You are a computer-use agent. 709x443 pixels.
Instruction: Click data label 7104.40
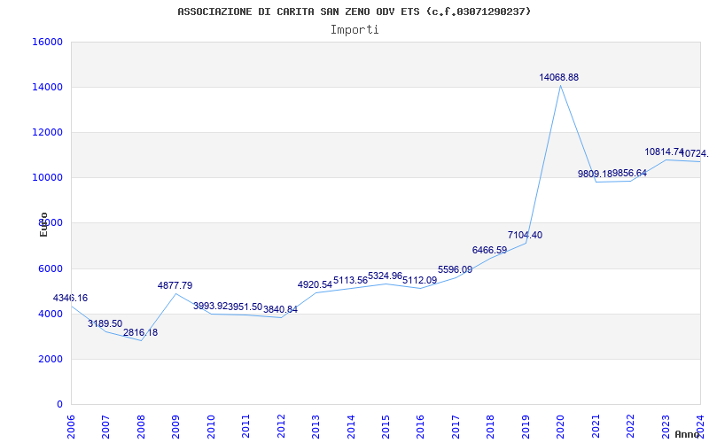[x=525, y=235]
